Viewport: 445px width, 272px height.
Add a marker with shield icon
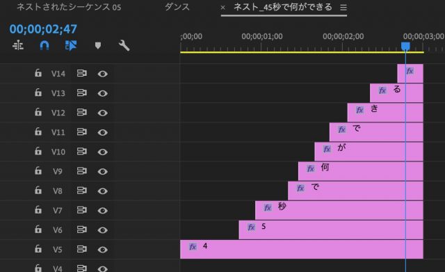pos(98,45)
